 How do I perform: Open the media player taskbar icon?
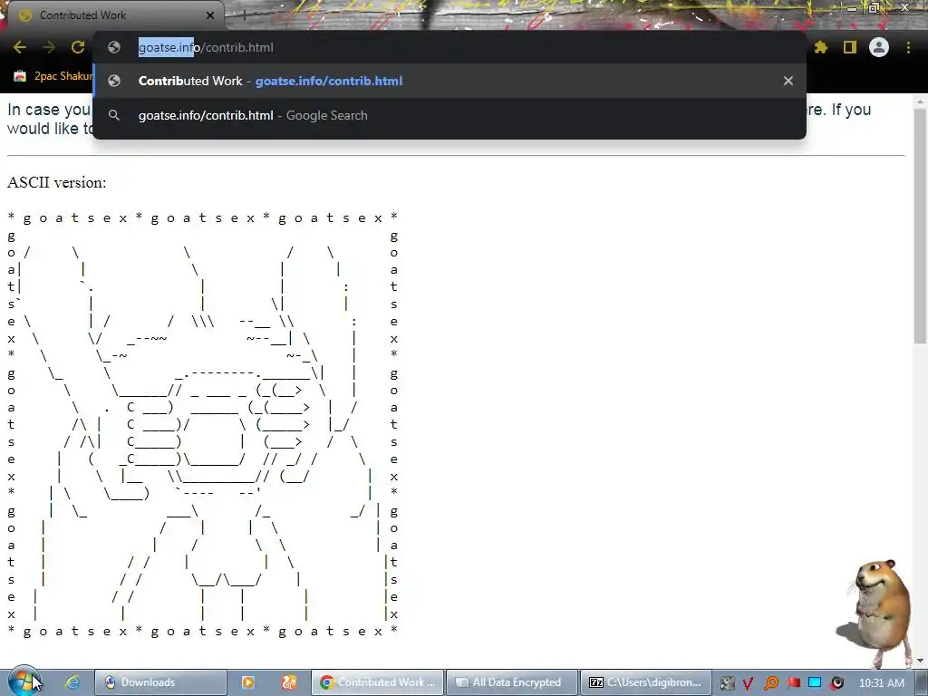pyautogui.click(x=248, y=682)
